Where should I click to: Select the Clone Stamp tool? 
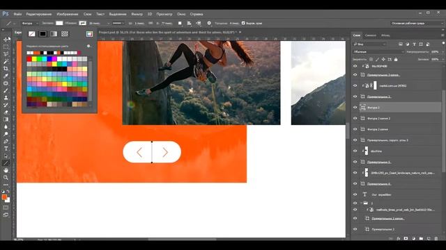coord(6,98)
